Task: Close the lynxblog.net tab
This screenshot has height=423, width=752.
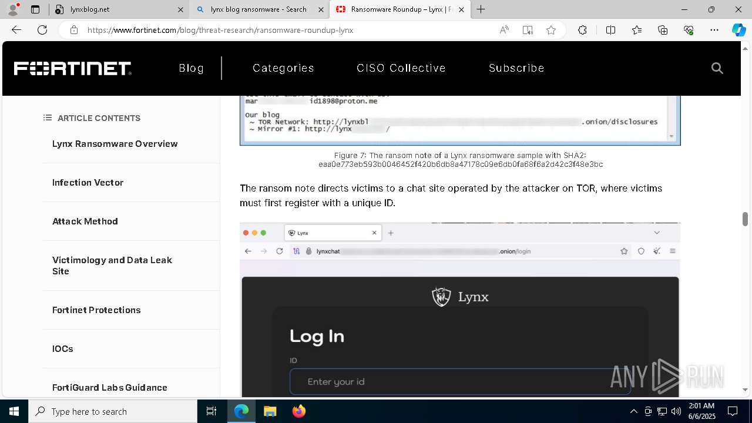Action: (x=180, y=9)
